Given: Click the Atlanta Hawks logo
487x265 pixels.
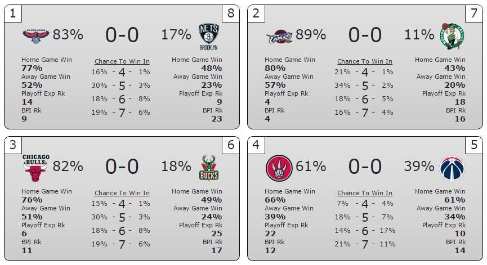Looking at the screenshot, I should click(x=35, y=35).
